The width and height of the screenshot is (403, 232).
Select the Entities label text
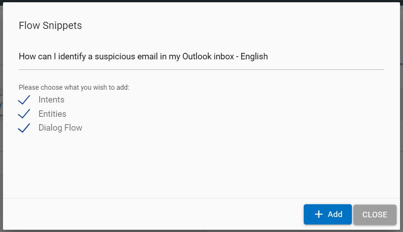[x=52, y=114]
